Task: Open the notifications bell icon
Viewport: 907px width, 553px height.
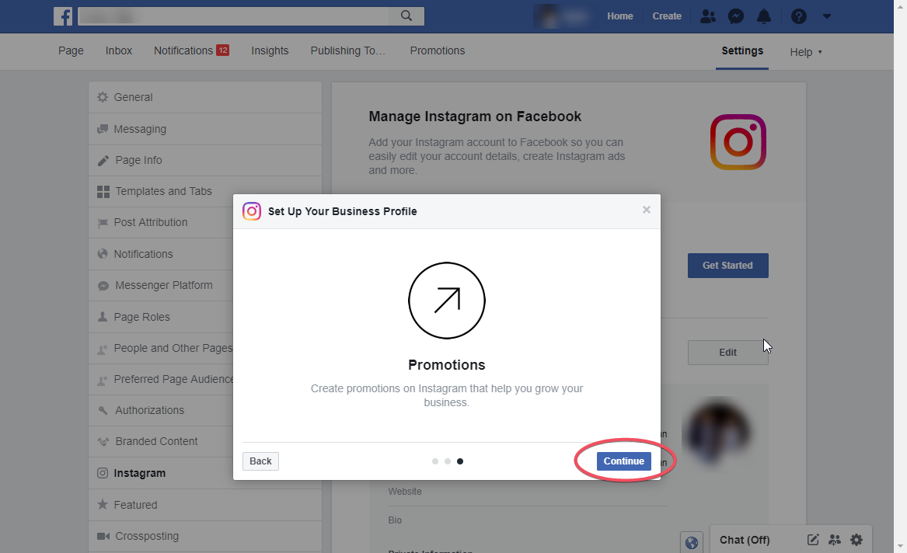Action: [764, 16]
